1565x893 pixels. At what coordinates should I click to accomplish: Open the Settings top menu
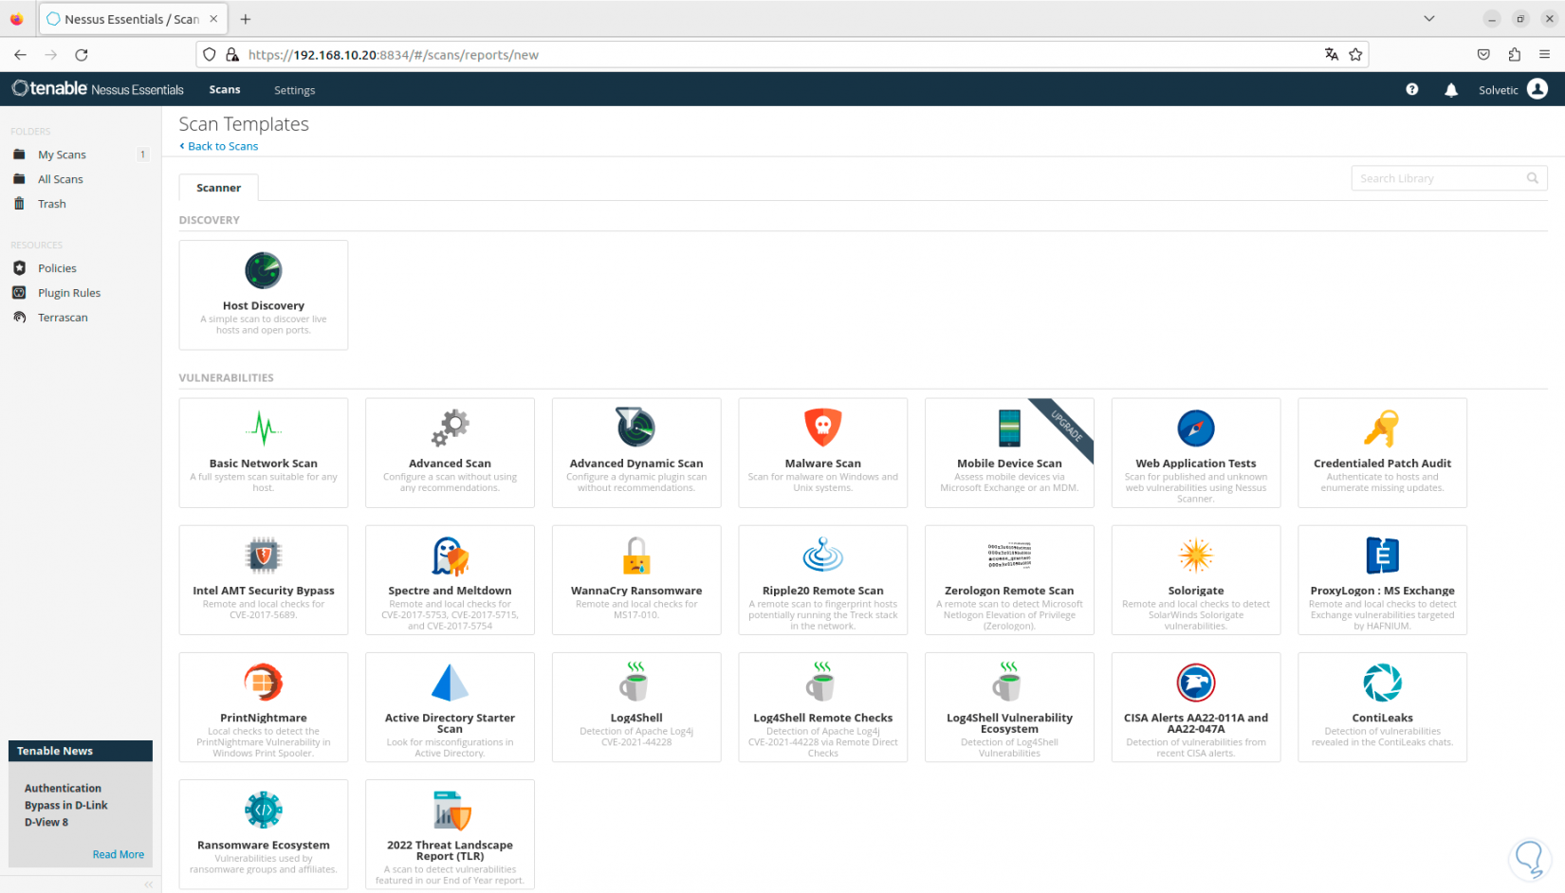[x=294, y=90]
